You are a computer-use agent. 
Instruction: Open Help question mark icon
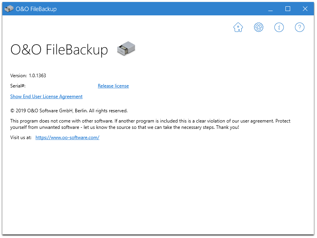pyautogui.click(x=299, y=27)
